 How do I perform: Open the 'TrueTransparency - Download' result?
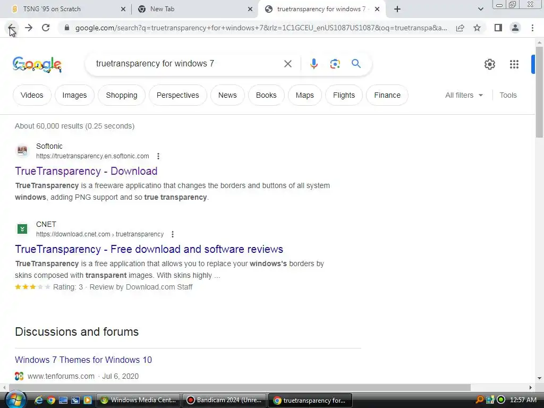86,171
